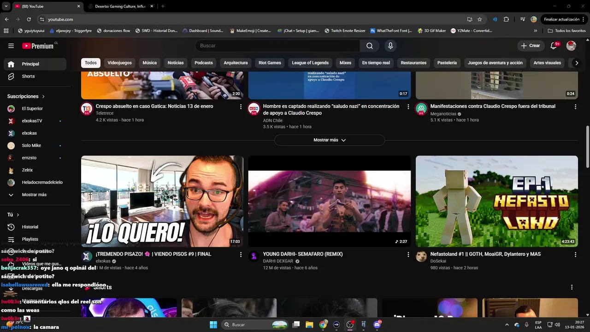Open the YouTube hamburger guide menu
This screenshot has width=590, height=332.
[x=11, y=46]
